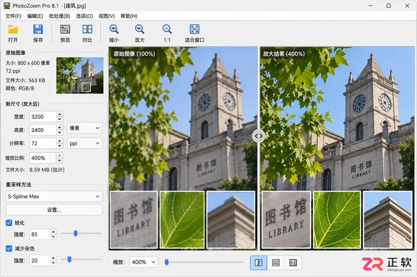Click the original image navigator thumbnail
The height and width of the screenshot is (277, 417).
(80, 75)
